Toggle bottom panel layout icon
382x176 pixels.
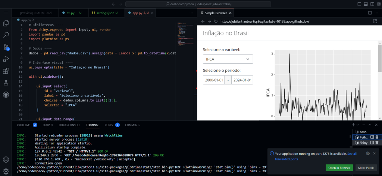pyautogui.click(x=366, y=4)
